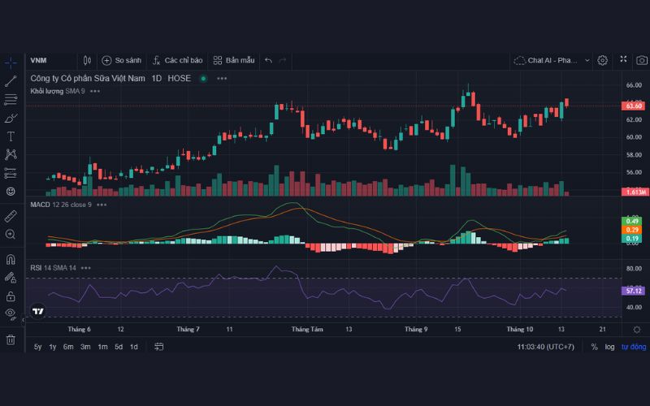Click the So sánh compare button
650x406 pixels.
point(121,60)
